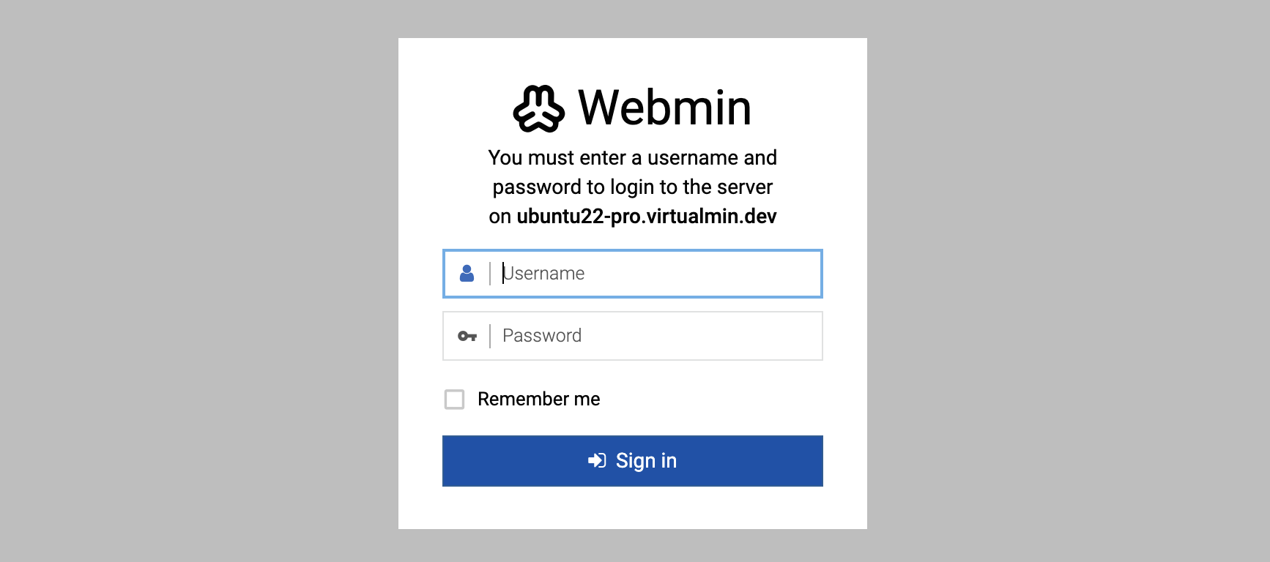This screenshot has width=1270, height=562.
Task: Click blank white area below Sign in button
Action: point(633,508)
